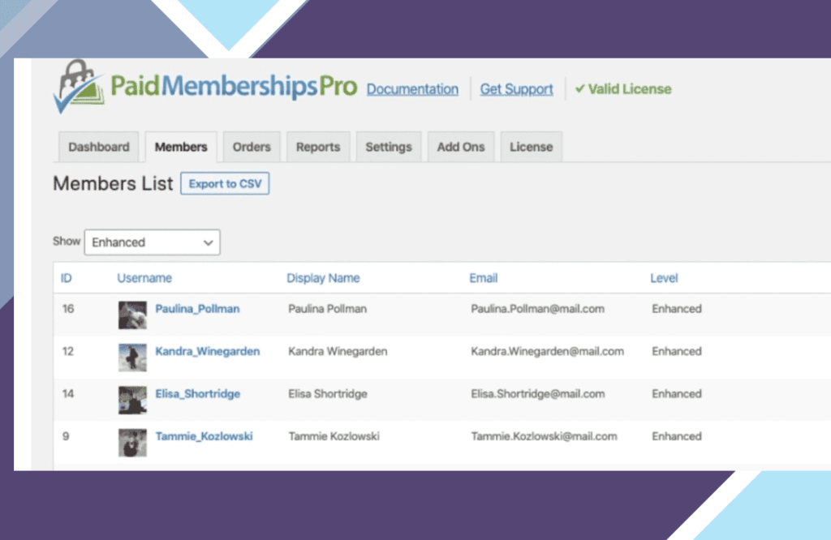831x540 pixels.
Task: Open the Show level dropdown set to Enhanced
Action: (x=152, y=242)
